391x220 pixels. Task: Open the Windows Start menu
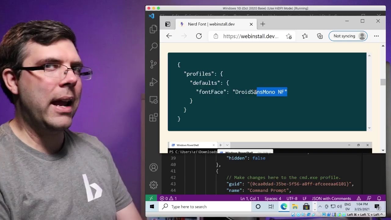[152, 207]
